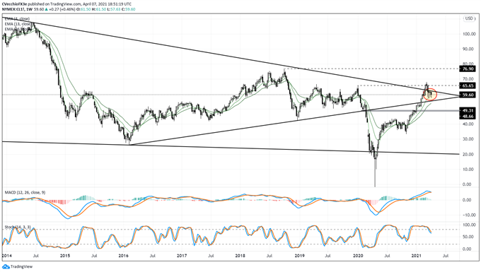Click the 49.31 price level tag
Screen dimensions: 481x272
[468, 111]
